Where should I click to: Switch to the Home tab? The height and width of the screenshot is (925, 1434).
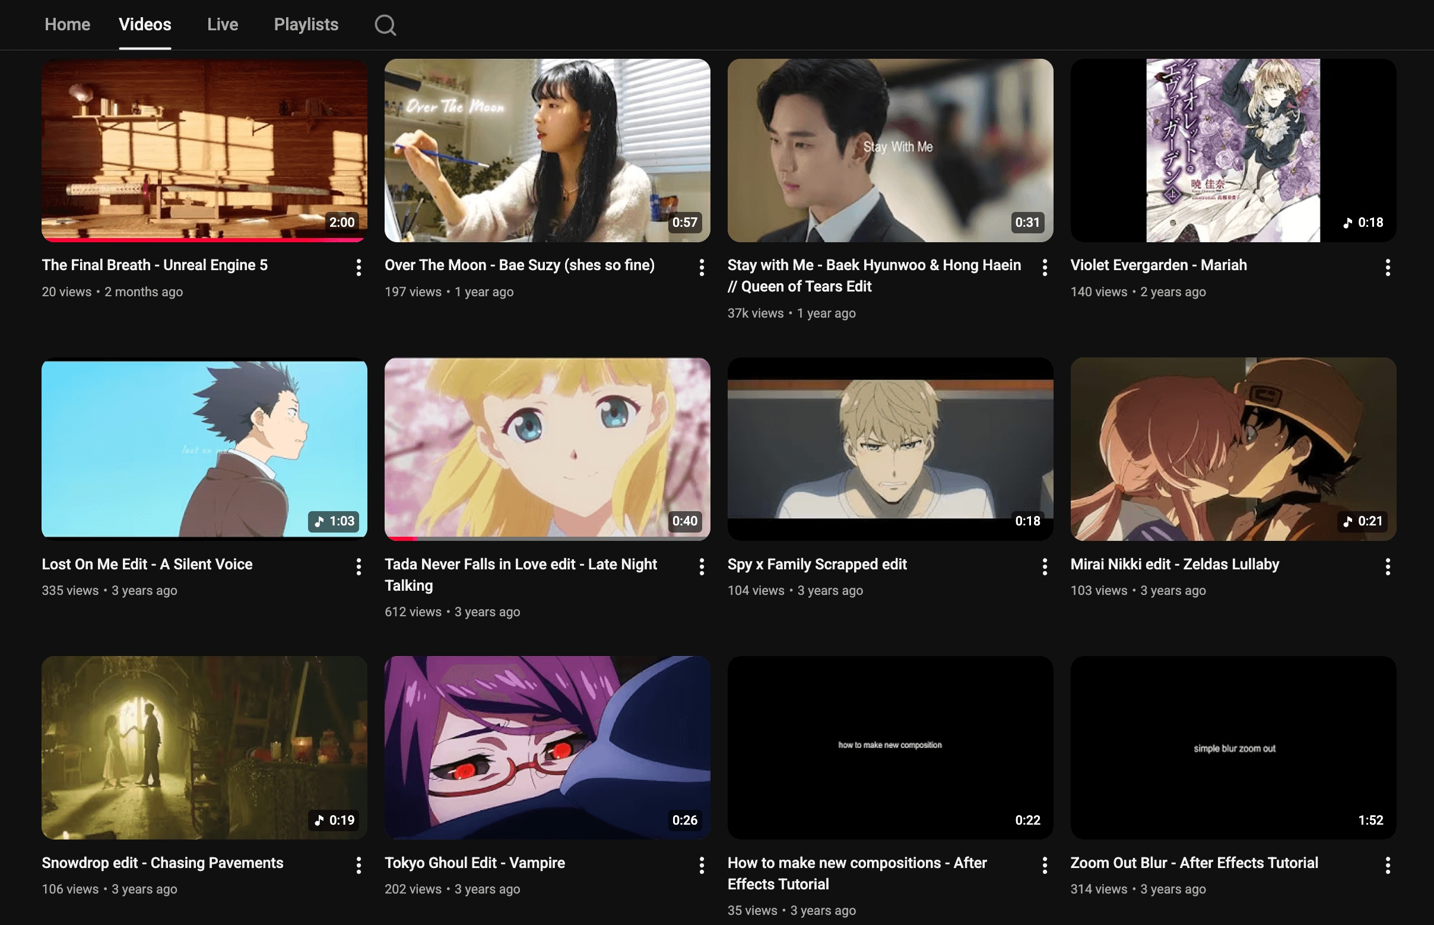[67, 24]
